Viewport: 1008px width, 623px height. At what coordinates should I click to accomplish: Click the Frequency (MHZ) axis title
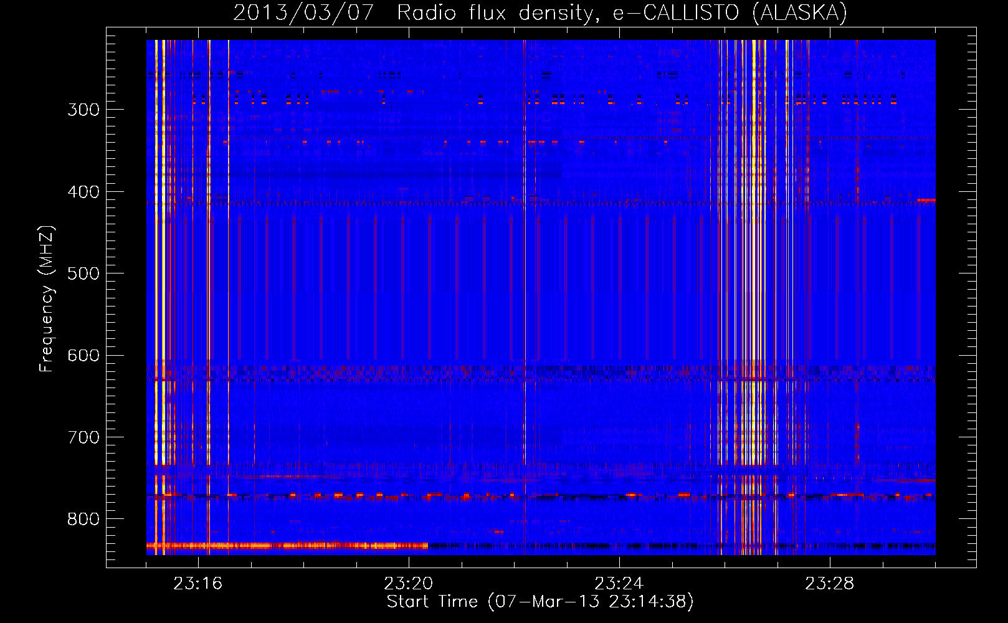tap(47, 298)
